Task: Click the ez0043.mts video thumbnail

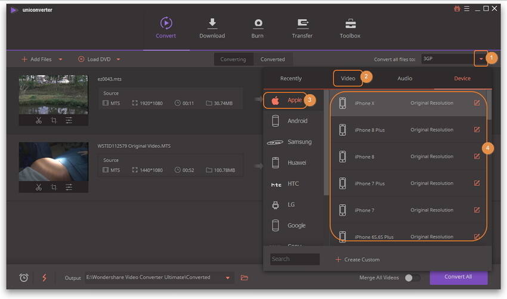Action: 53,95
